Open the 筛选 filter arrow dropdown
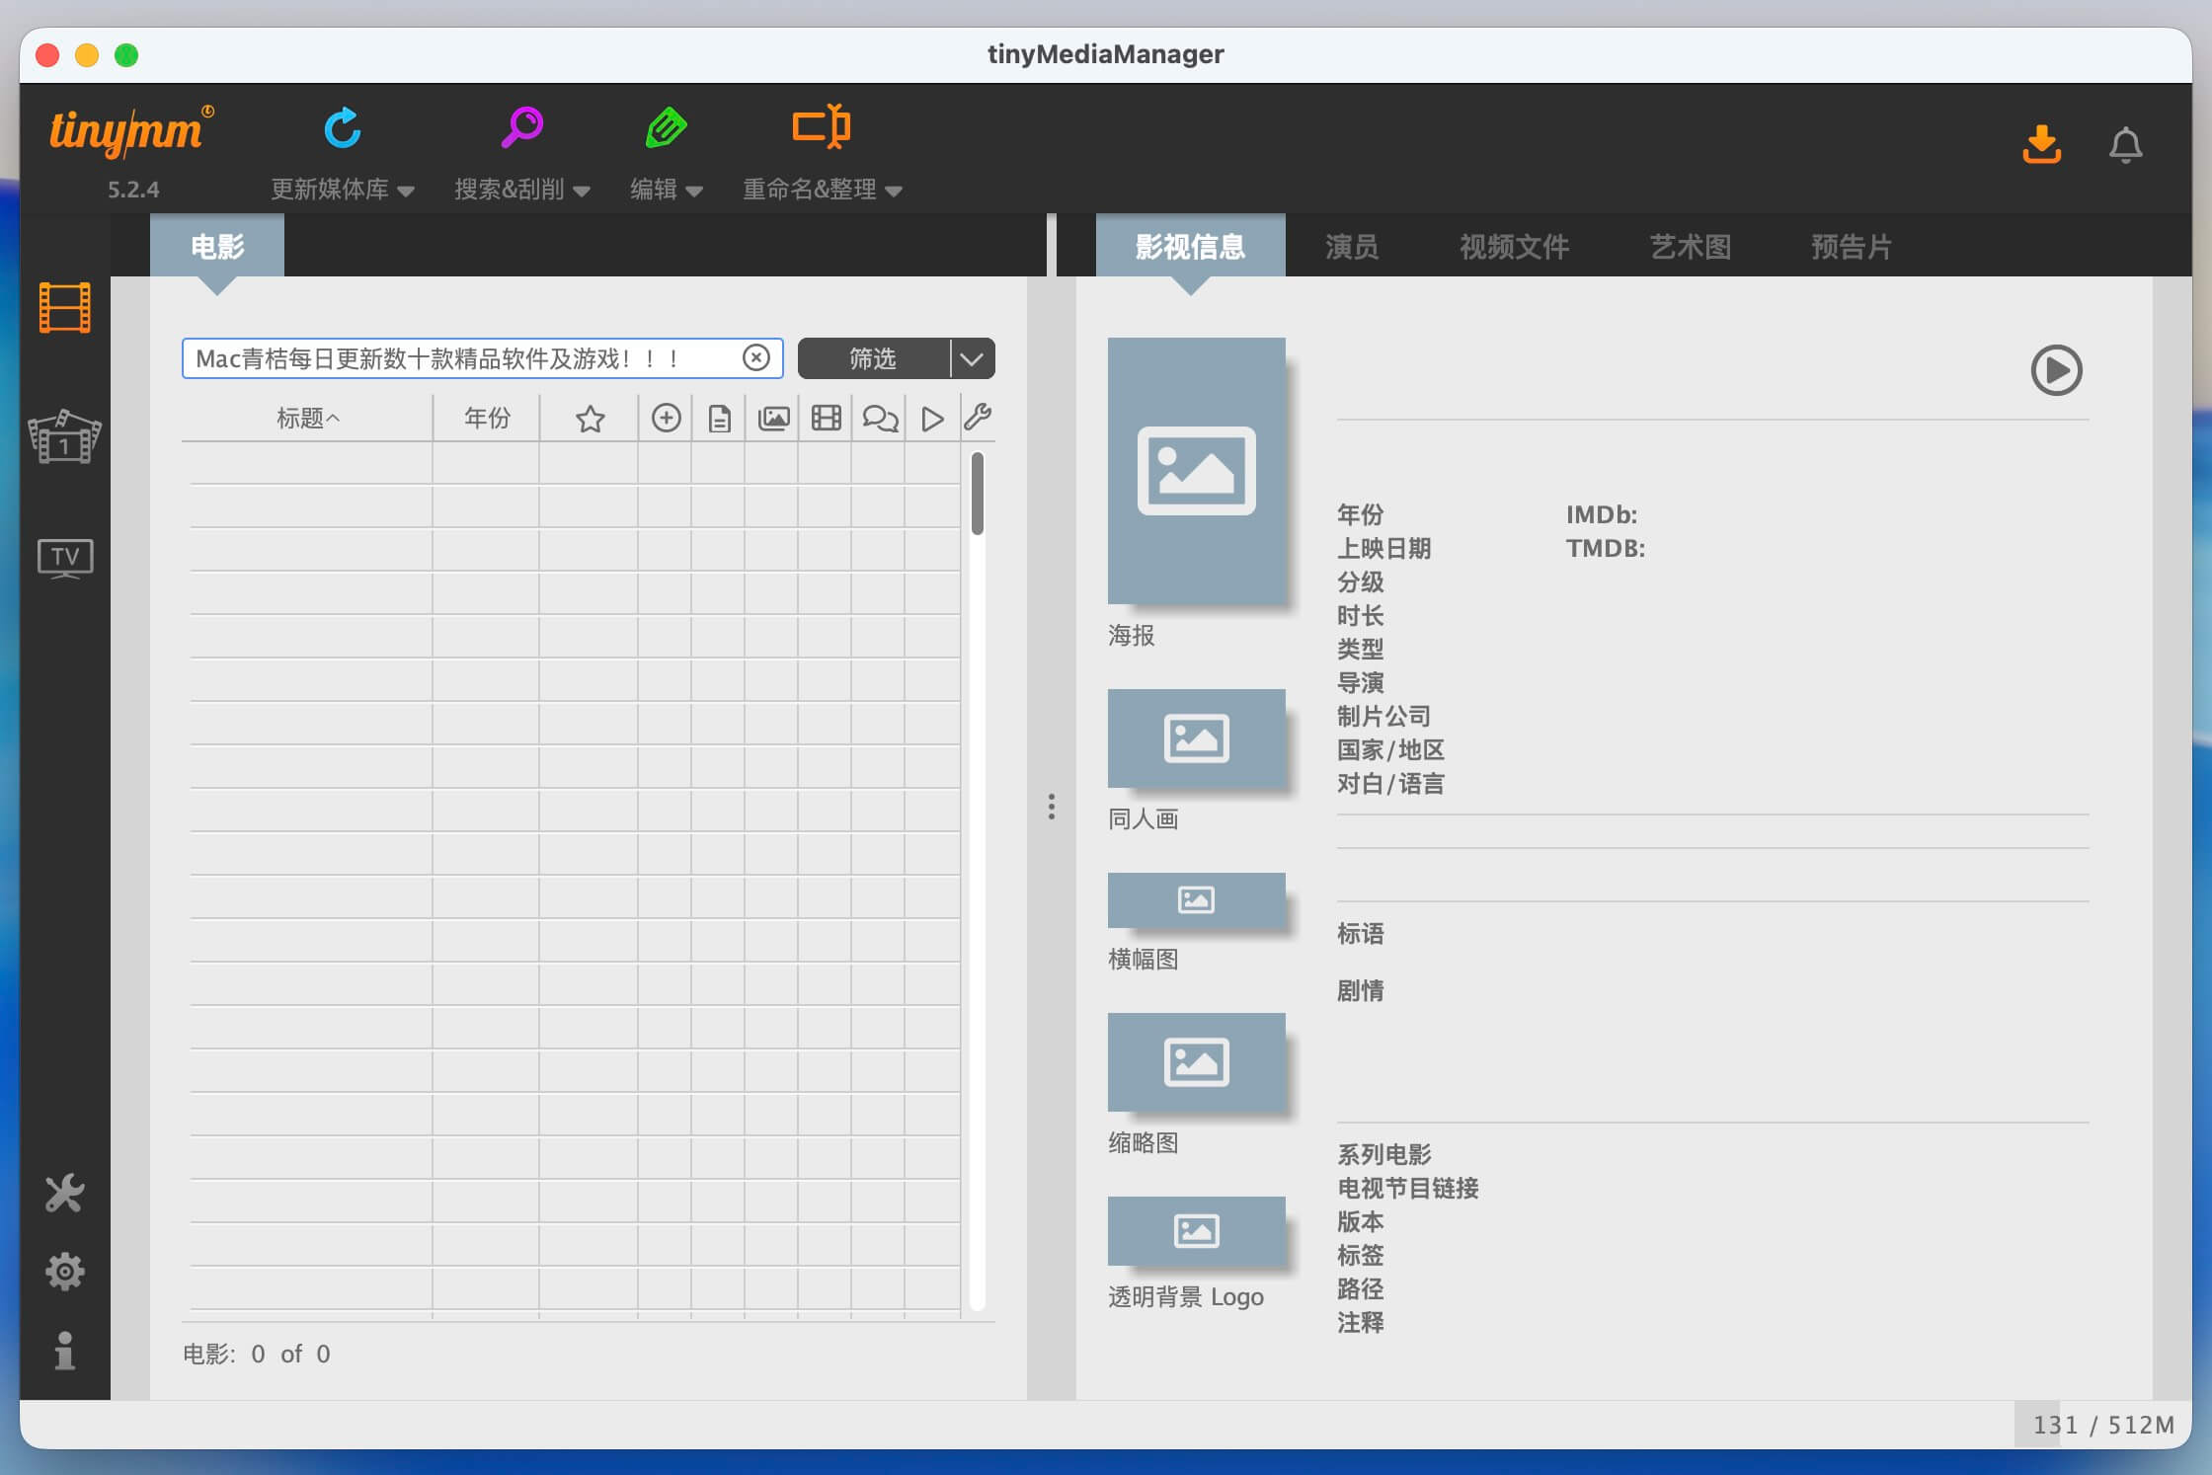This screenshot has width=2212, height=1475. click(x=973, y=358)
